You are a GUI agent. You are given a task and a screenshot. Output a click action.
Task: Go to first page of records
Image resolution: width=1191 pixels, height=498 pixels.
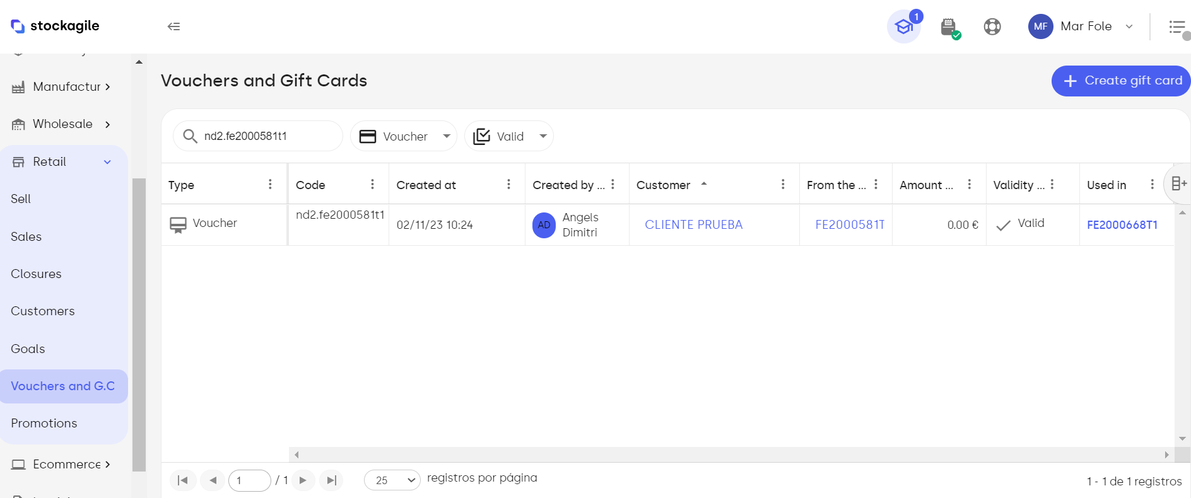pos(183,480)
